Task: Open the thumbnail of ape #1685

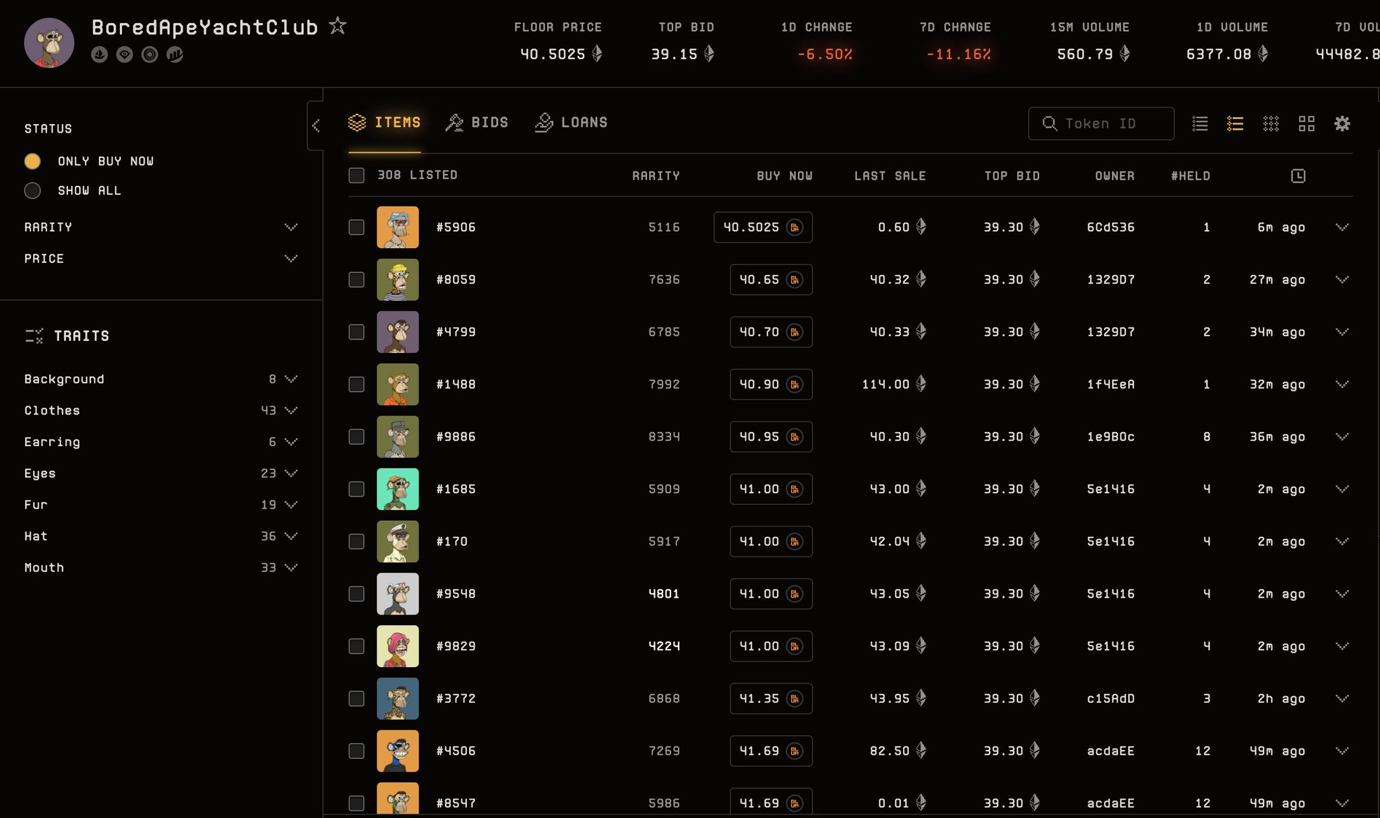Action: [398, 489]
